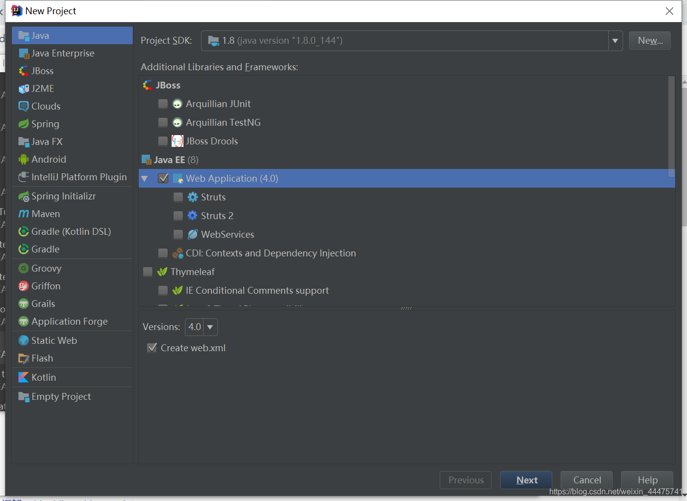
Task: Uncheck the Web Application (4.0) checkbox
Action: coord(163,179)
